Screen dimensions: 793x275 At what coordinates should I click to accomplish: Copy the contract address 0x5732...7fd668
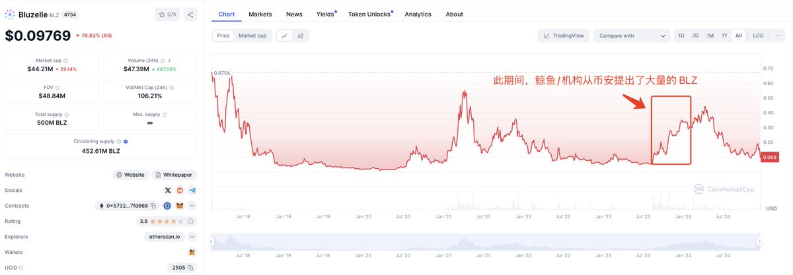(x=153, y=206)
